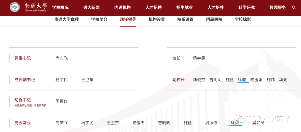Click 吉明明 in the 副校长 row

(x=215, y=80)
